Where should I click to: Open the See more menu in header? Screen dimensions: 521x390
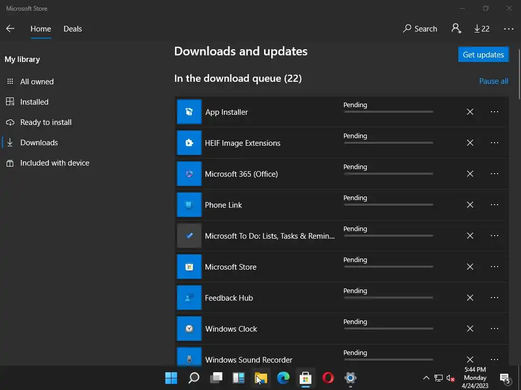click(508, 29)
